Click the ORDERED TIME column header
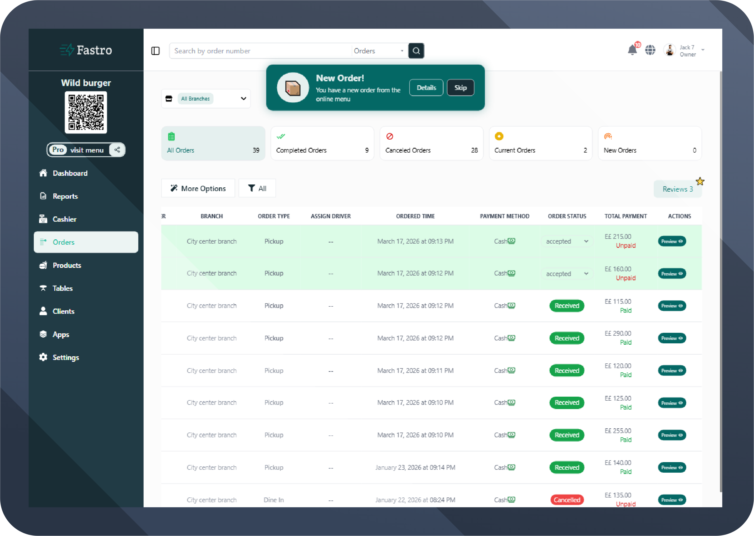Screen dimensions: 754x536 coord(415,216)
